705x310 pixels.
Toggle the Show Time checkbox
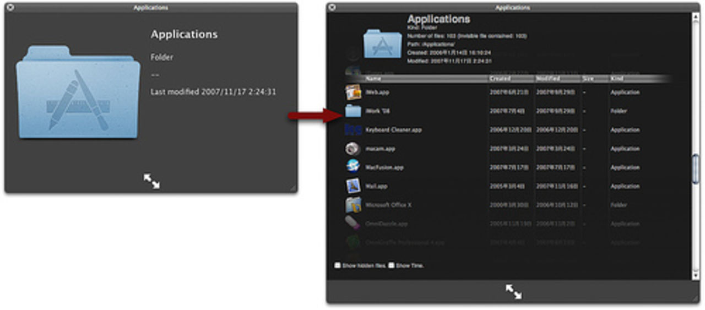point(391,265)
